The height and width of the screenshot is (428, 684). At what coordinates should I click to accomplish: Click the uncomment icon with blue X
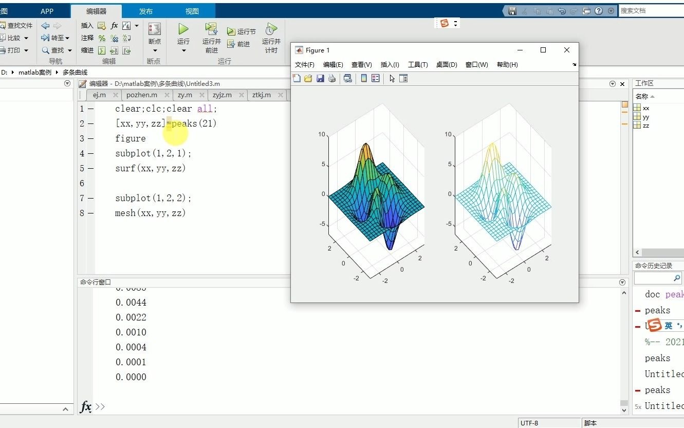point(114,38)
